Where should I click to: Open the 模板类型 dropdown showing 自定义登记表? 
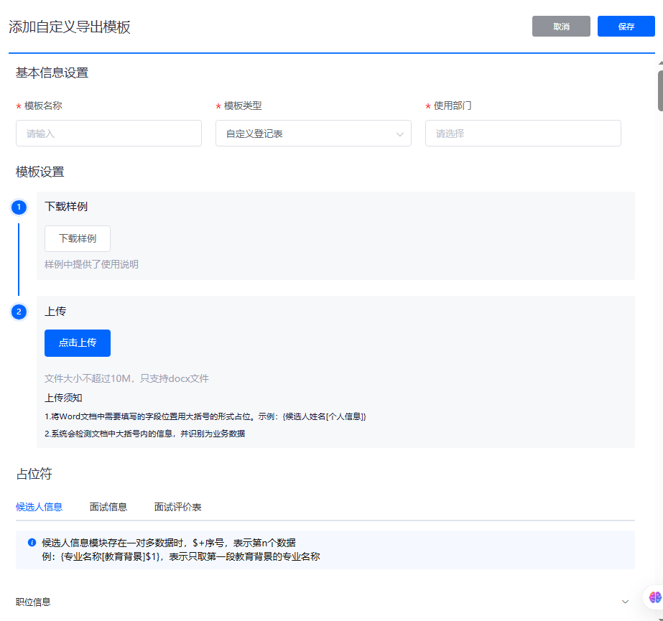[x=313, y=133]
